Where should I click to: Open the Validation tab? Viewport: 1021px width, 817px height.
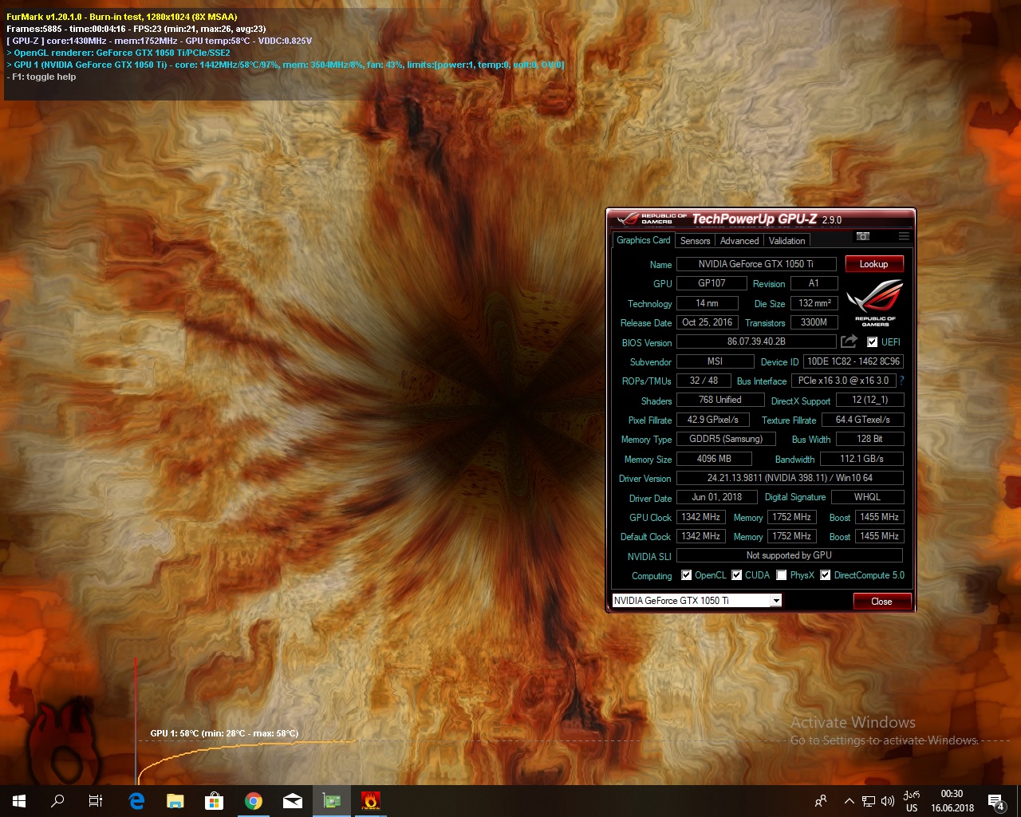[787, 241]
